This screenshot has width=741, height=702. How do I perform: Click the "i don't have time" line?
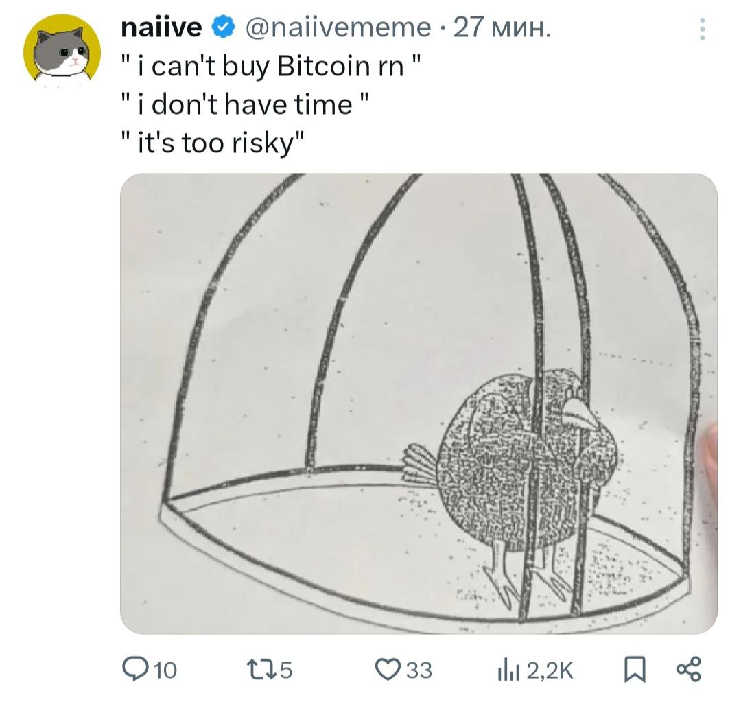(245, 106)
